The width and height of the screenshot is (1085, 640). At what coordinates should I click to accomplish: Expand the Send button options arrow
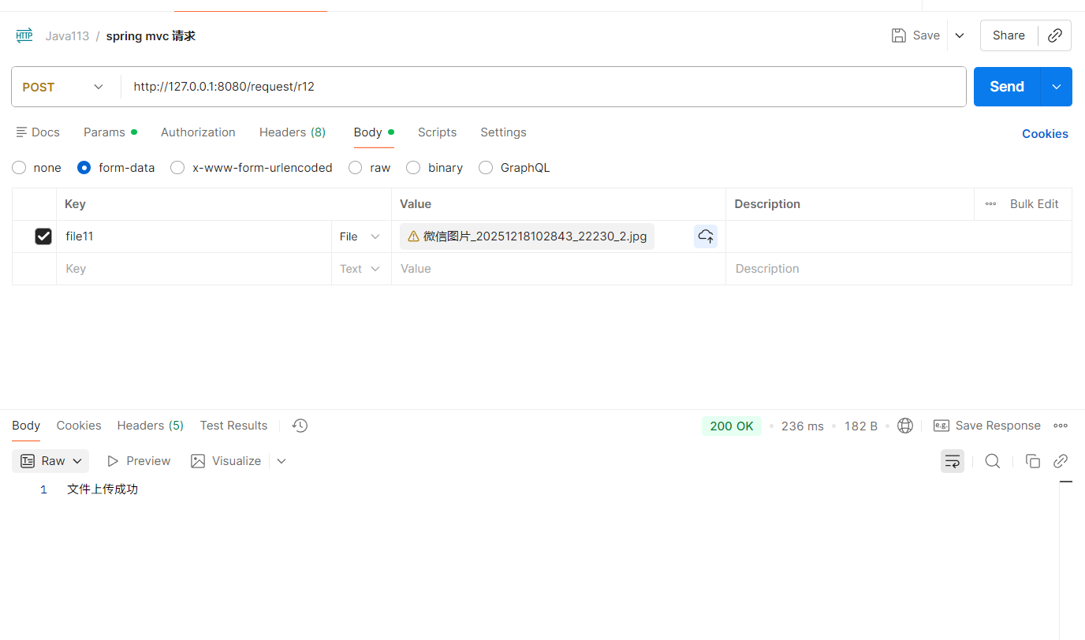pos(1057,87)
